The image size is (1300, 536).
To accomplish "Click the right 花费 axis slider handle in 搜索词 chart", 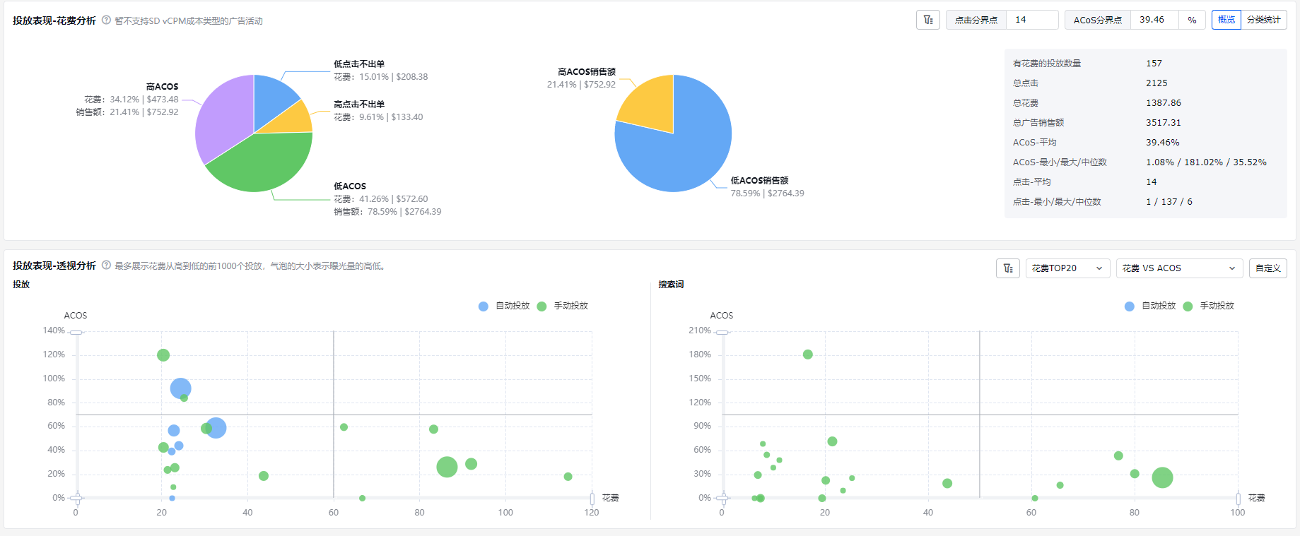I will pyautogui.click(x=1238, y=498).
